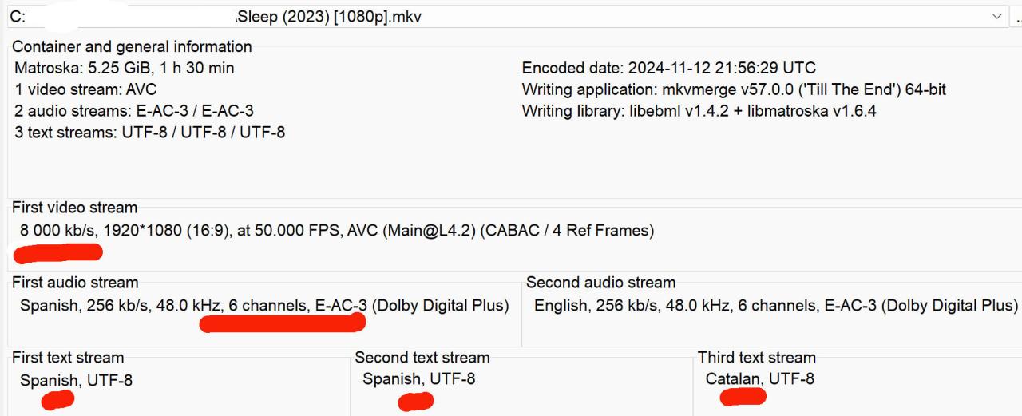Click the "Third text stream" heading
This screenshot has width=1022, height=416.
point(756,357)
